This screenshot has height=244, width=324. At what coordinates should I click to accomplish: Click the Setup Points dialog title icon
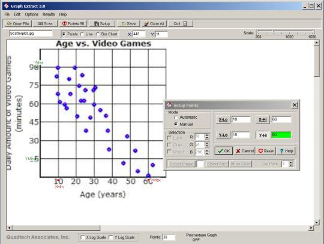pyautogui.click(x=169, y=105)
